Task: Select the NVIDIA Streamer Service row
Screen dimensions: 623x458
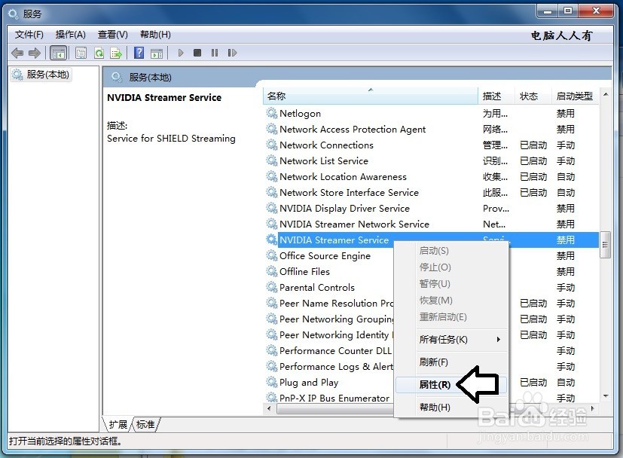Action: 431,240
